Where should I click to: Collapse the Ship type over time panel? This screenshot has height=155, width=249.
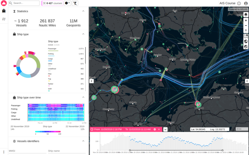coord(83,97)
